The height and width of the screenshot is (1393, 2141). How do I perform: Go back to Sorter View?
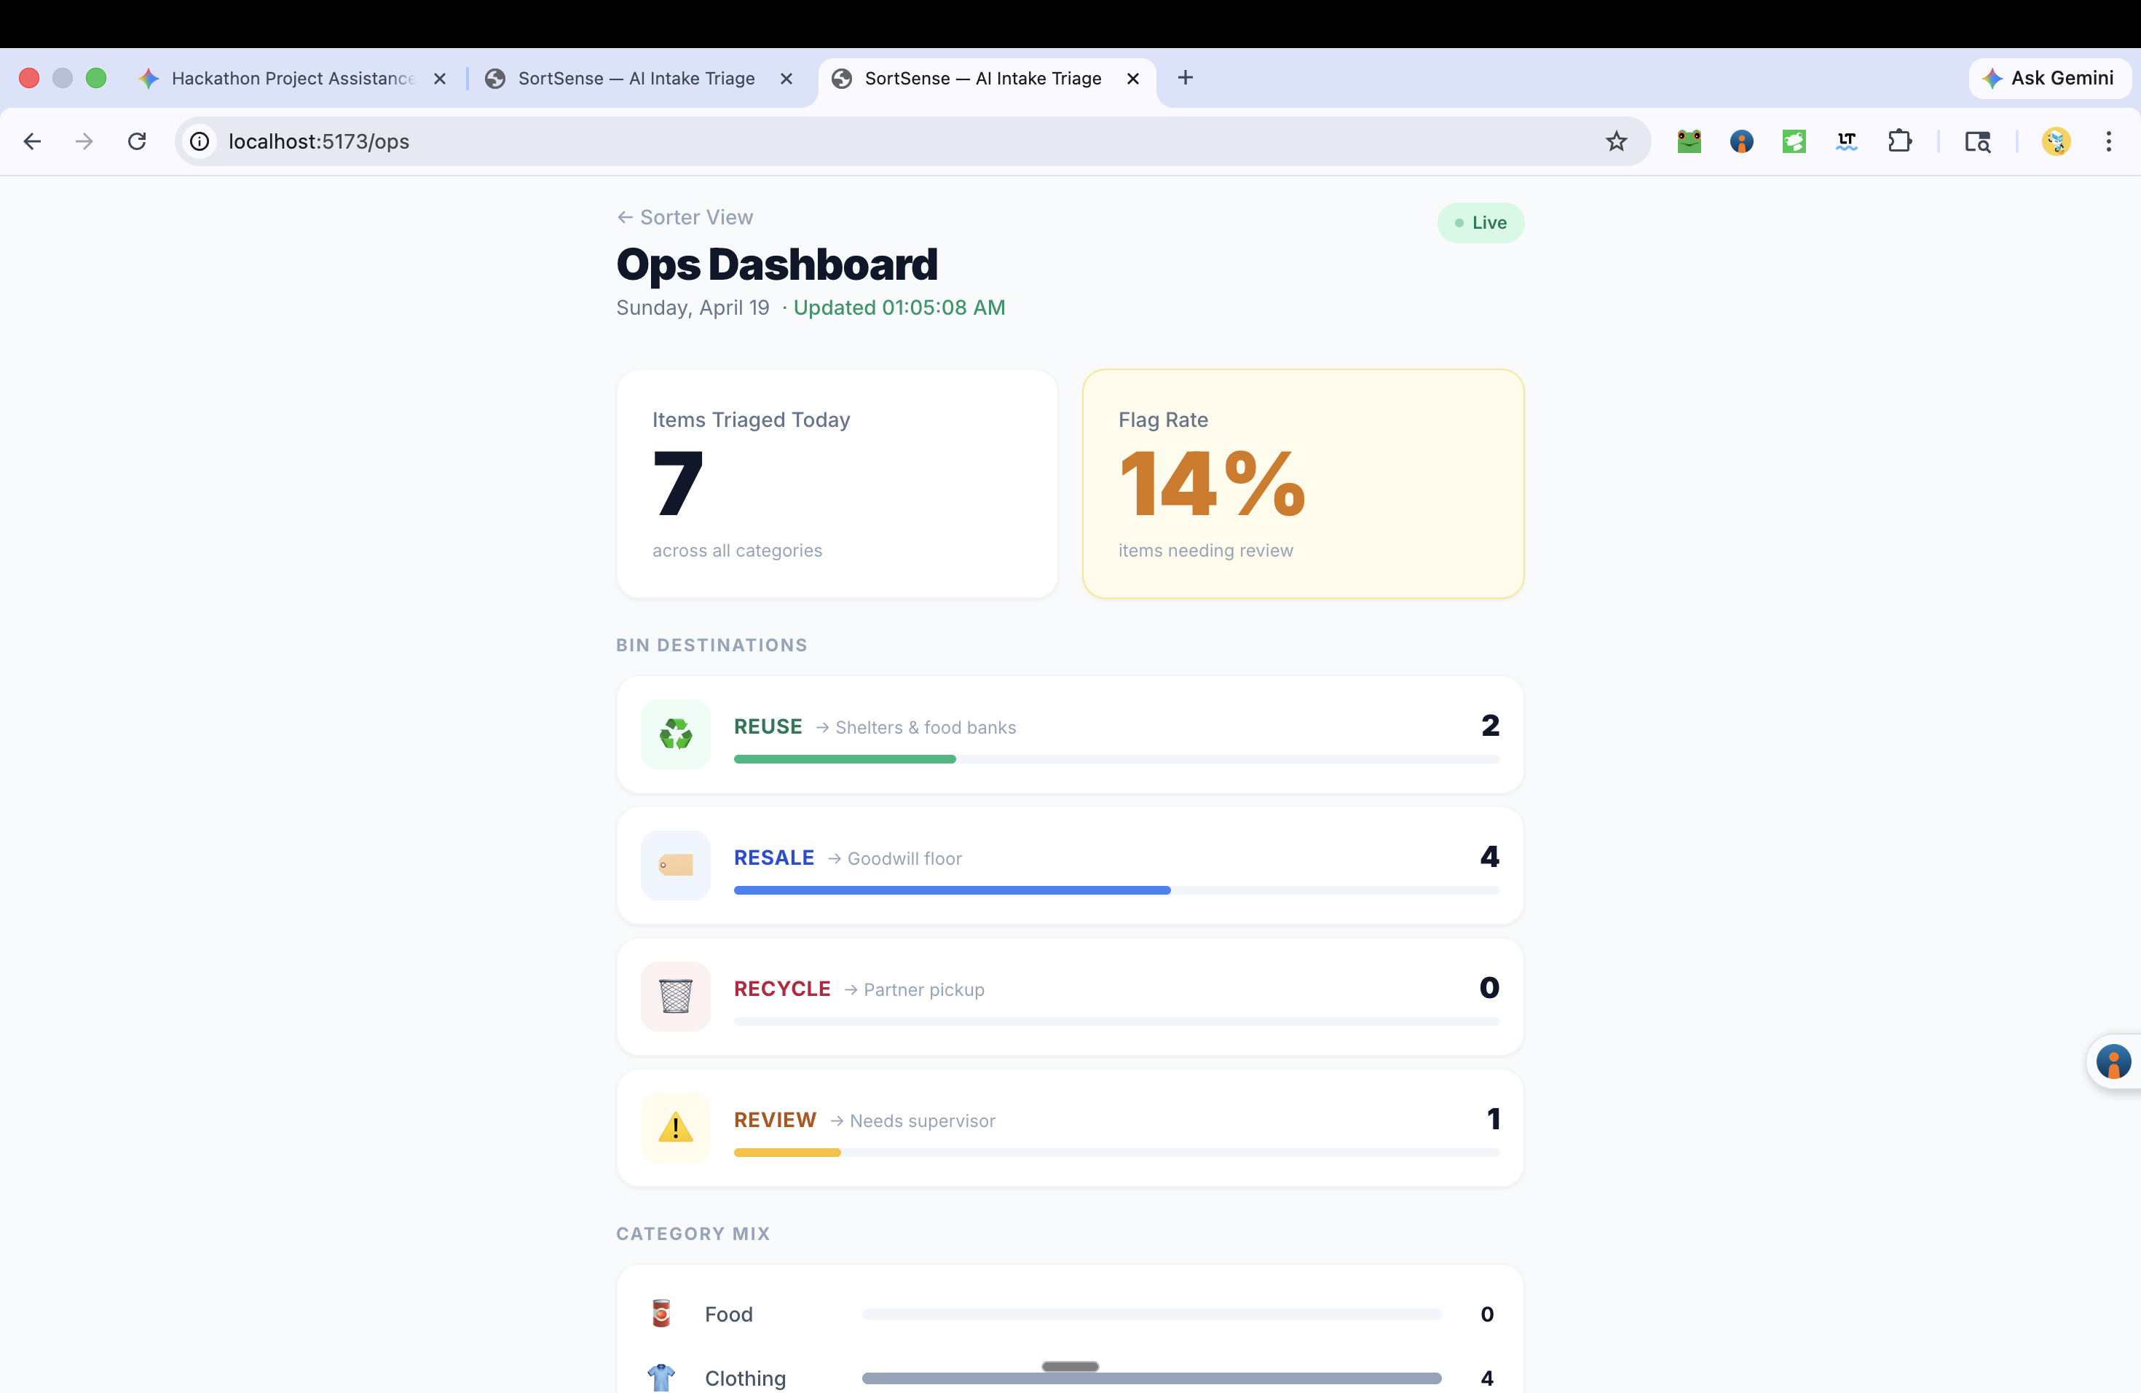point(685,217)
